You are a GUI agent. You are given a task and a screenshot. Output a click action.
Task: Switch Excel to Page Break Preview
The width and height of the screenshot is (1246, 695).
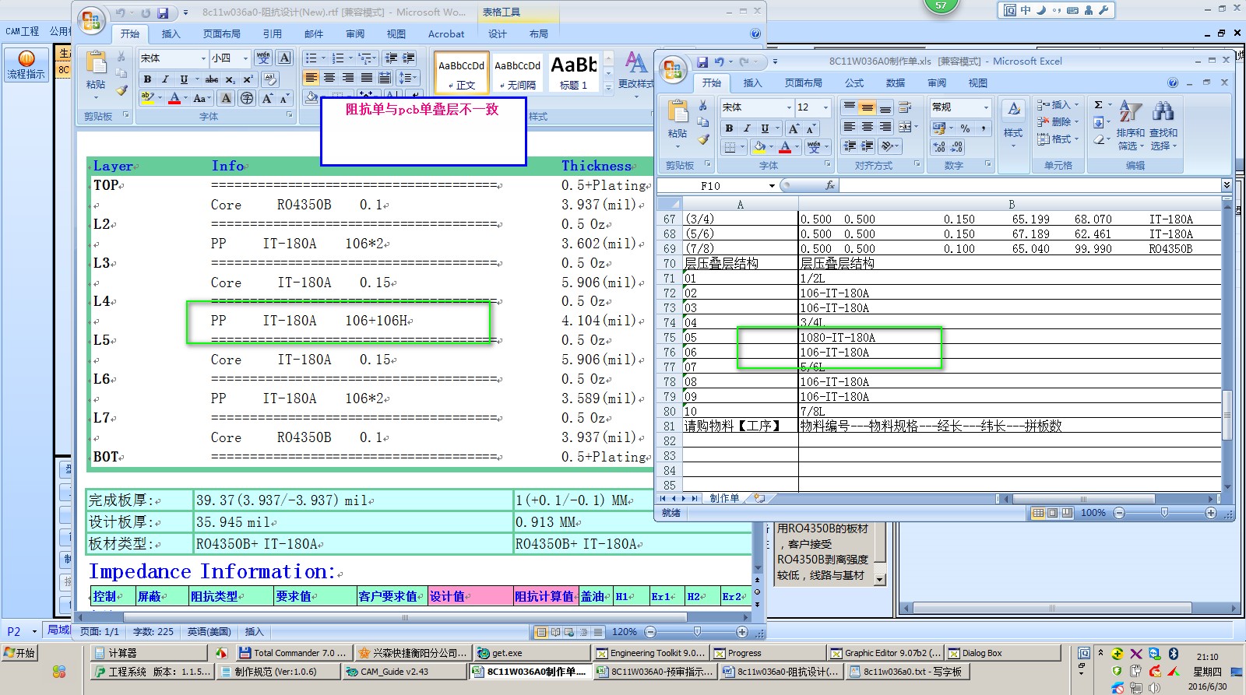[1066, 513]
